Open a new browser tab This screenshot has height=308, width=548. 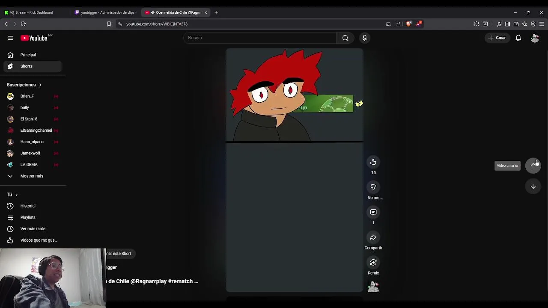[x=216, y=12]
